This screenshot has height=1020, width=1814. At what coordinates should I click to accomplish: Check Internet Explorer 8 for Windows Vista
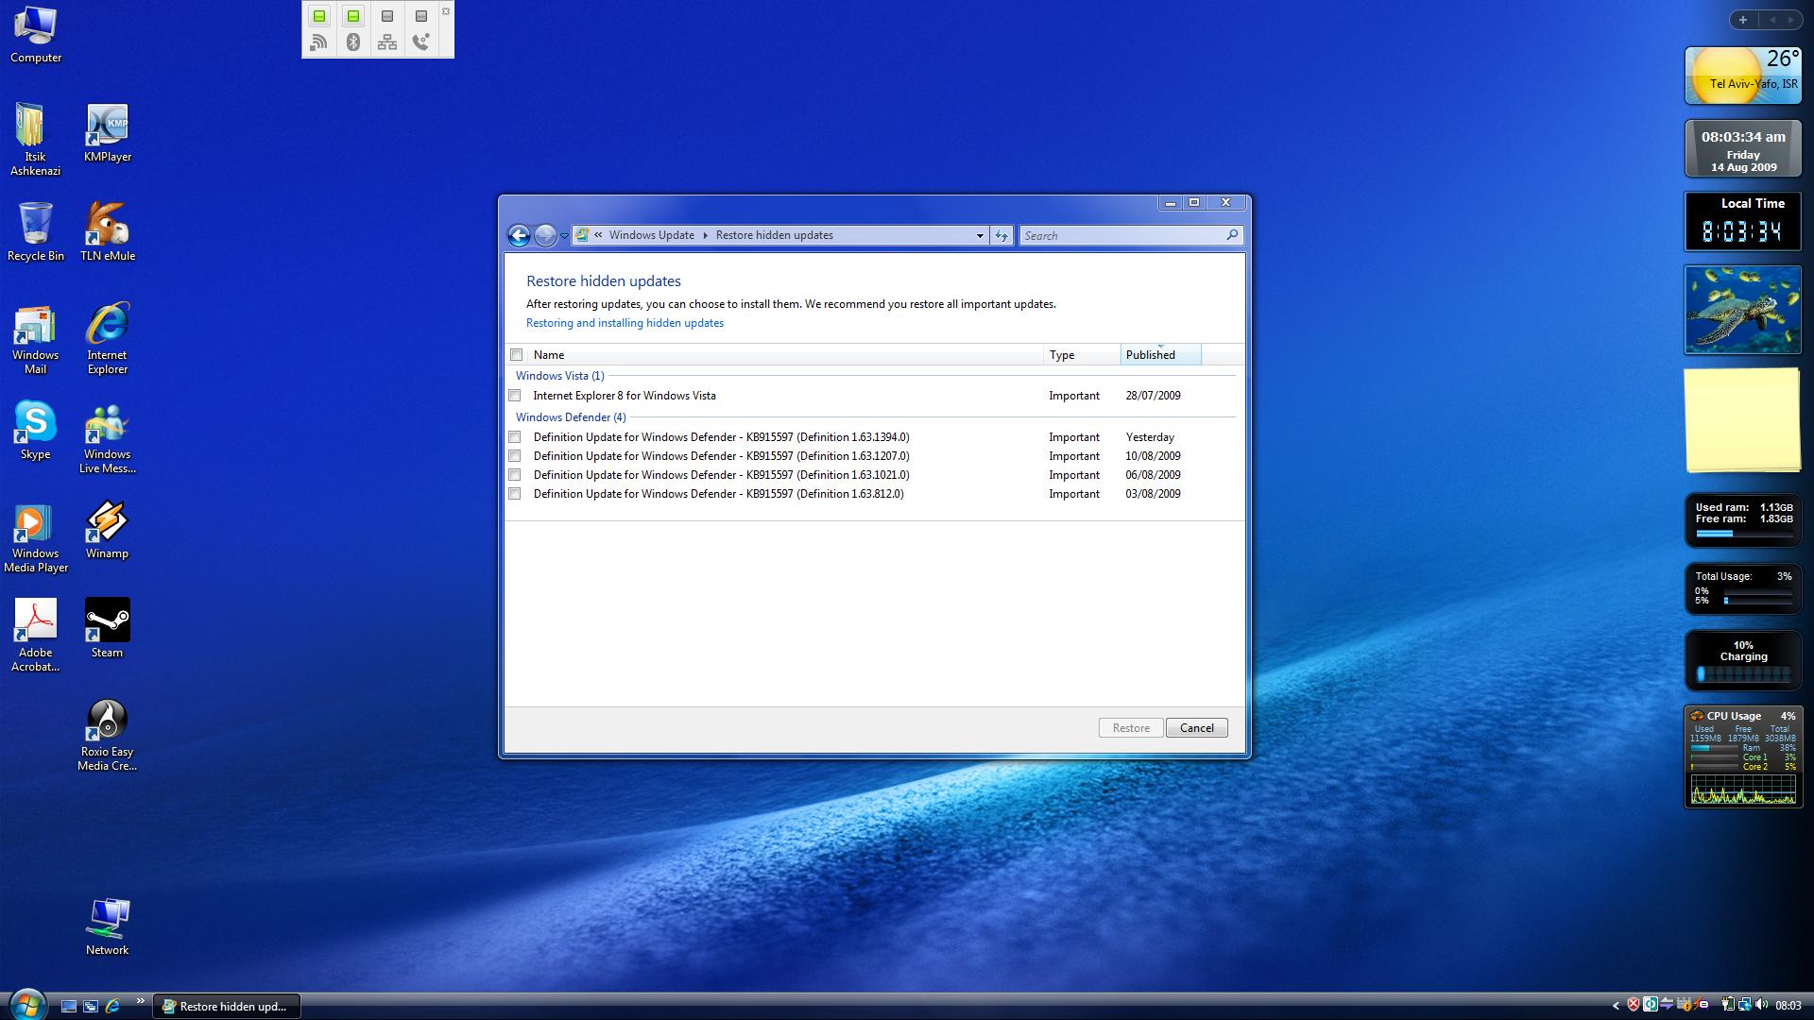515,396
